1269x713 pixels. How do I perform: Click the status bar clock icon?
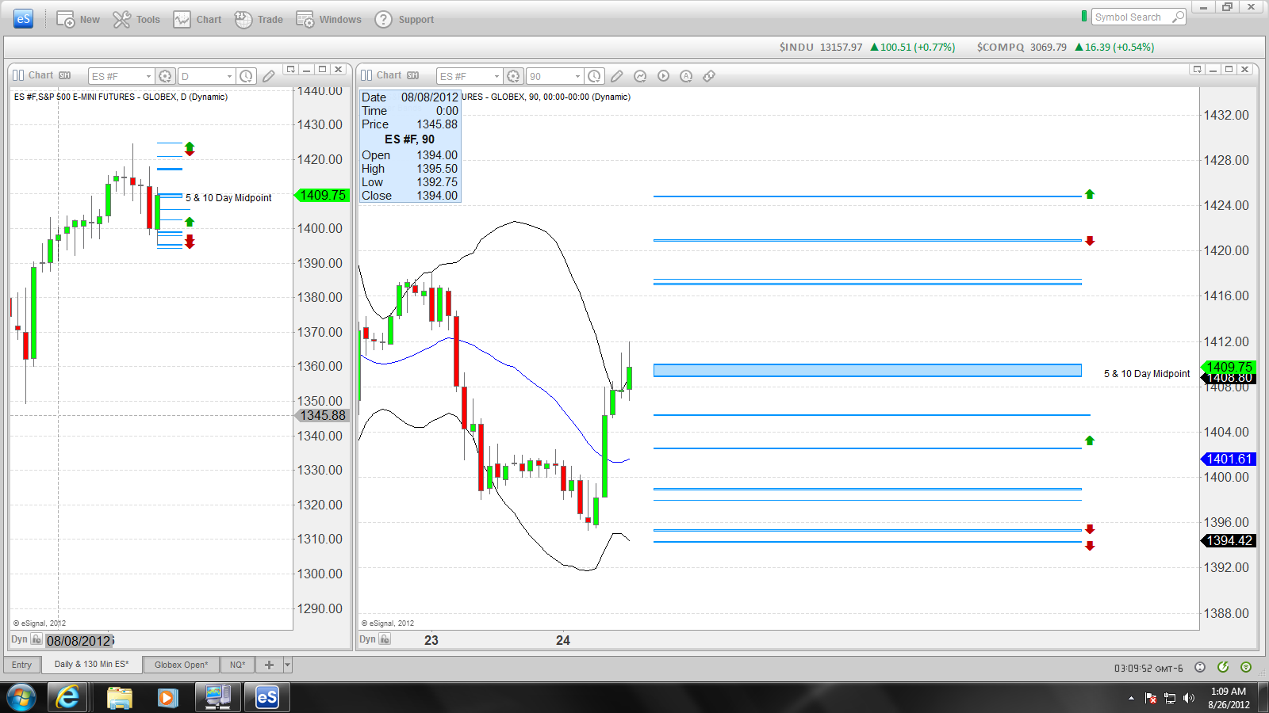(x=1200, y=668)
